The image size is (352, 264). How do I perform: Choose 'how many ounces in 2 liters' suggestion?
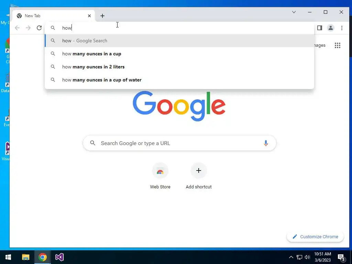179,67
